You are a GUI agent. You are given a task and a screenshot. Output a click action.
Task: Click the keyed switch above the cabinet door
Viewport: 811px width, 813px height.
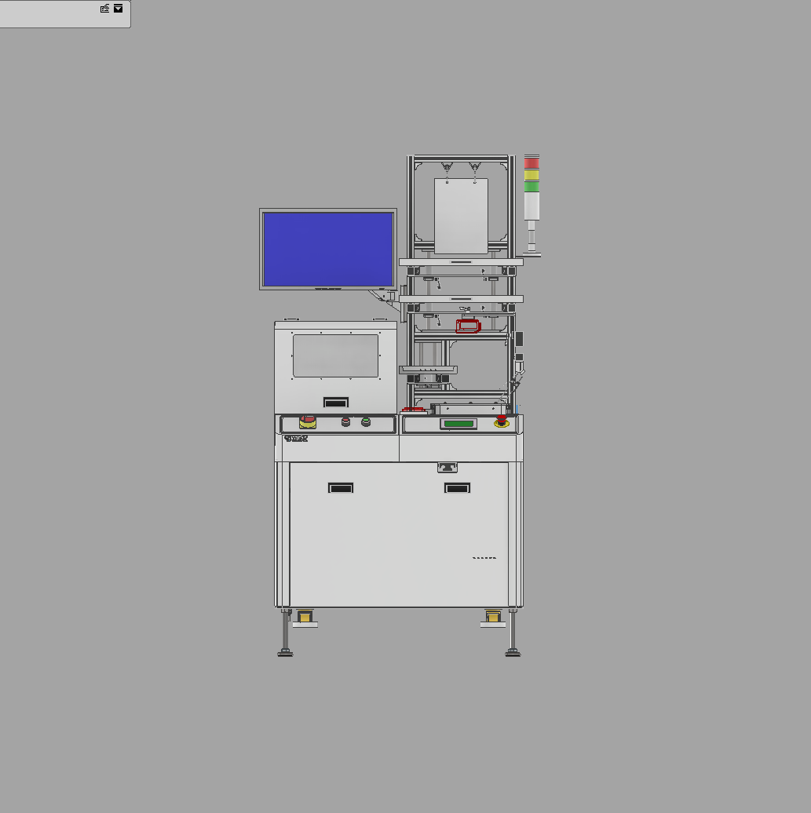(448, 468)
